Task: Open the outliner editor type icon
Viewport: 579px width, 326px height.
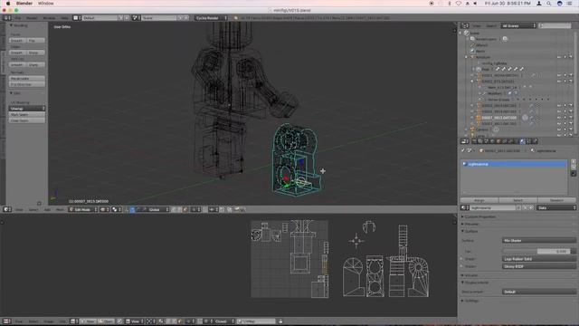Action: [x=464, y=26]
